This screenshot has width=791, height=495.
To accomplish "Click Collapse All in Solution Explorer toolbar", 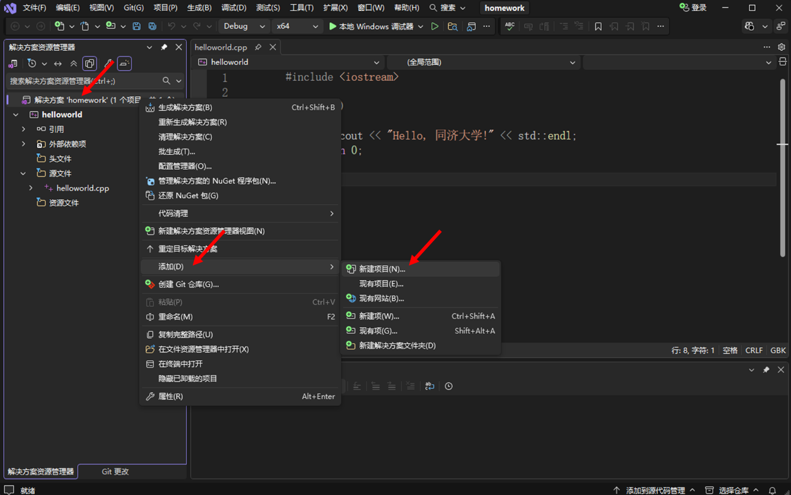I will [x=73, y=63].
